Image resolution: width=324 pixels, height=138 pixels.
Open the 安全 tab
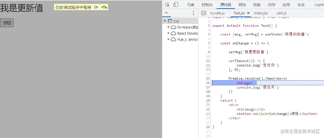[301, 5]
